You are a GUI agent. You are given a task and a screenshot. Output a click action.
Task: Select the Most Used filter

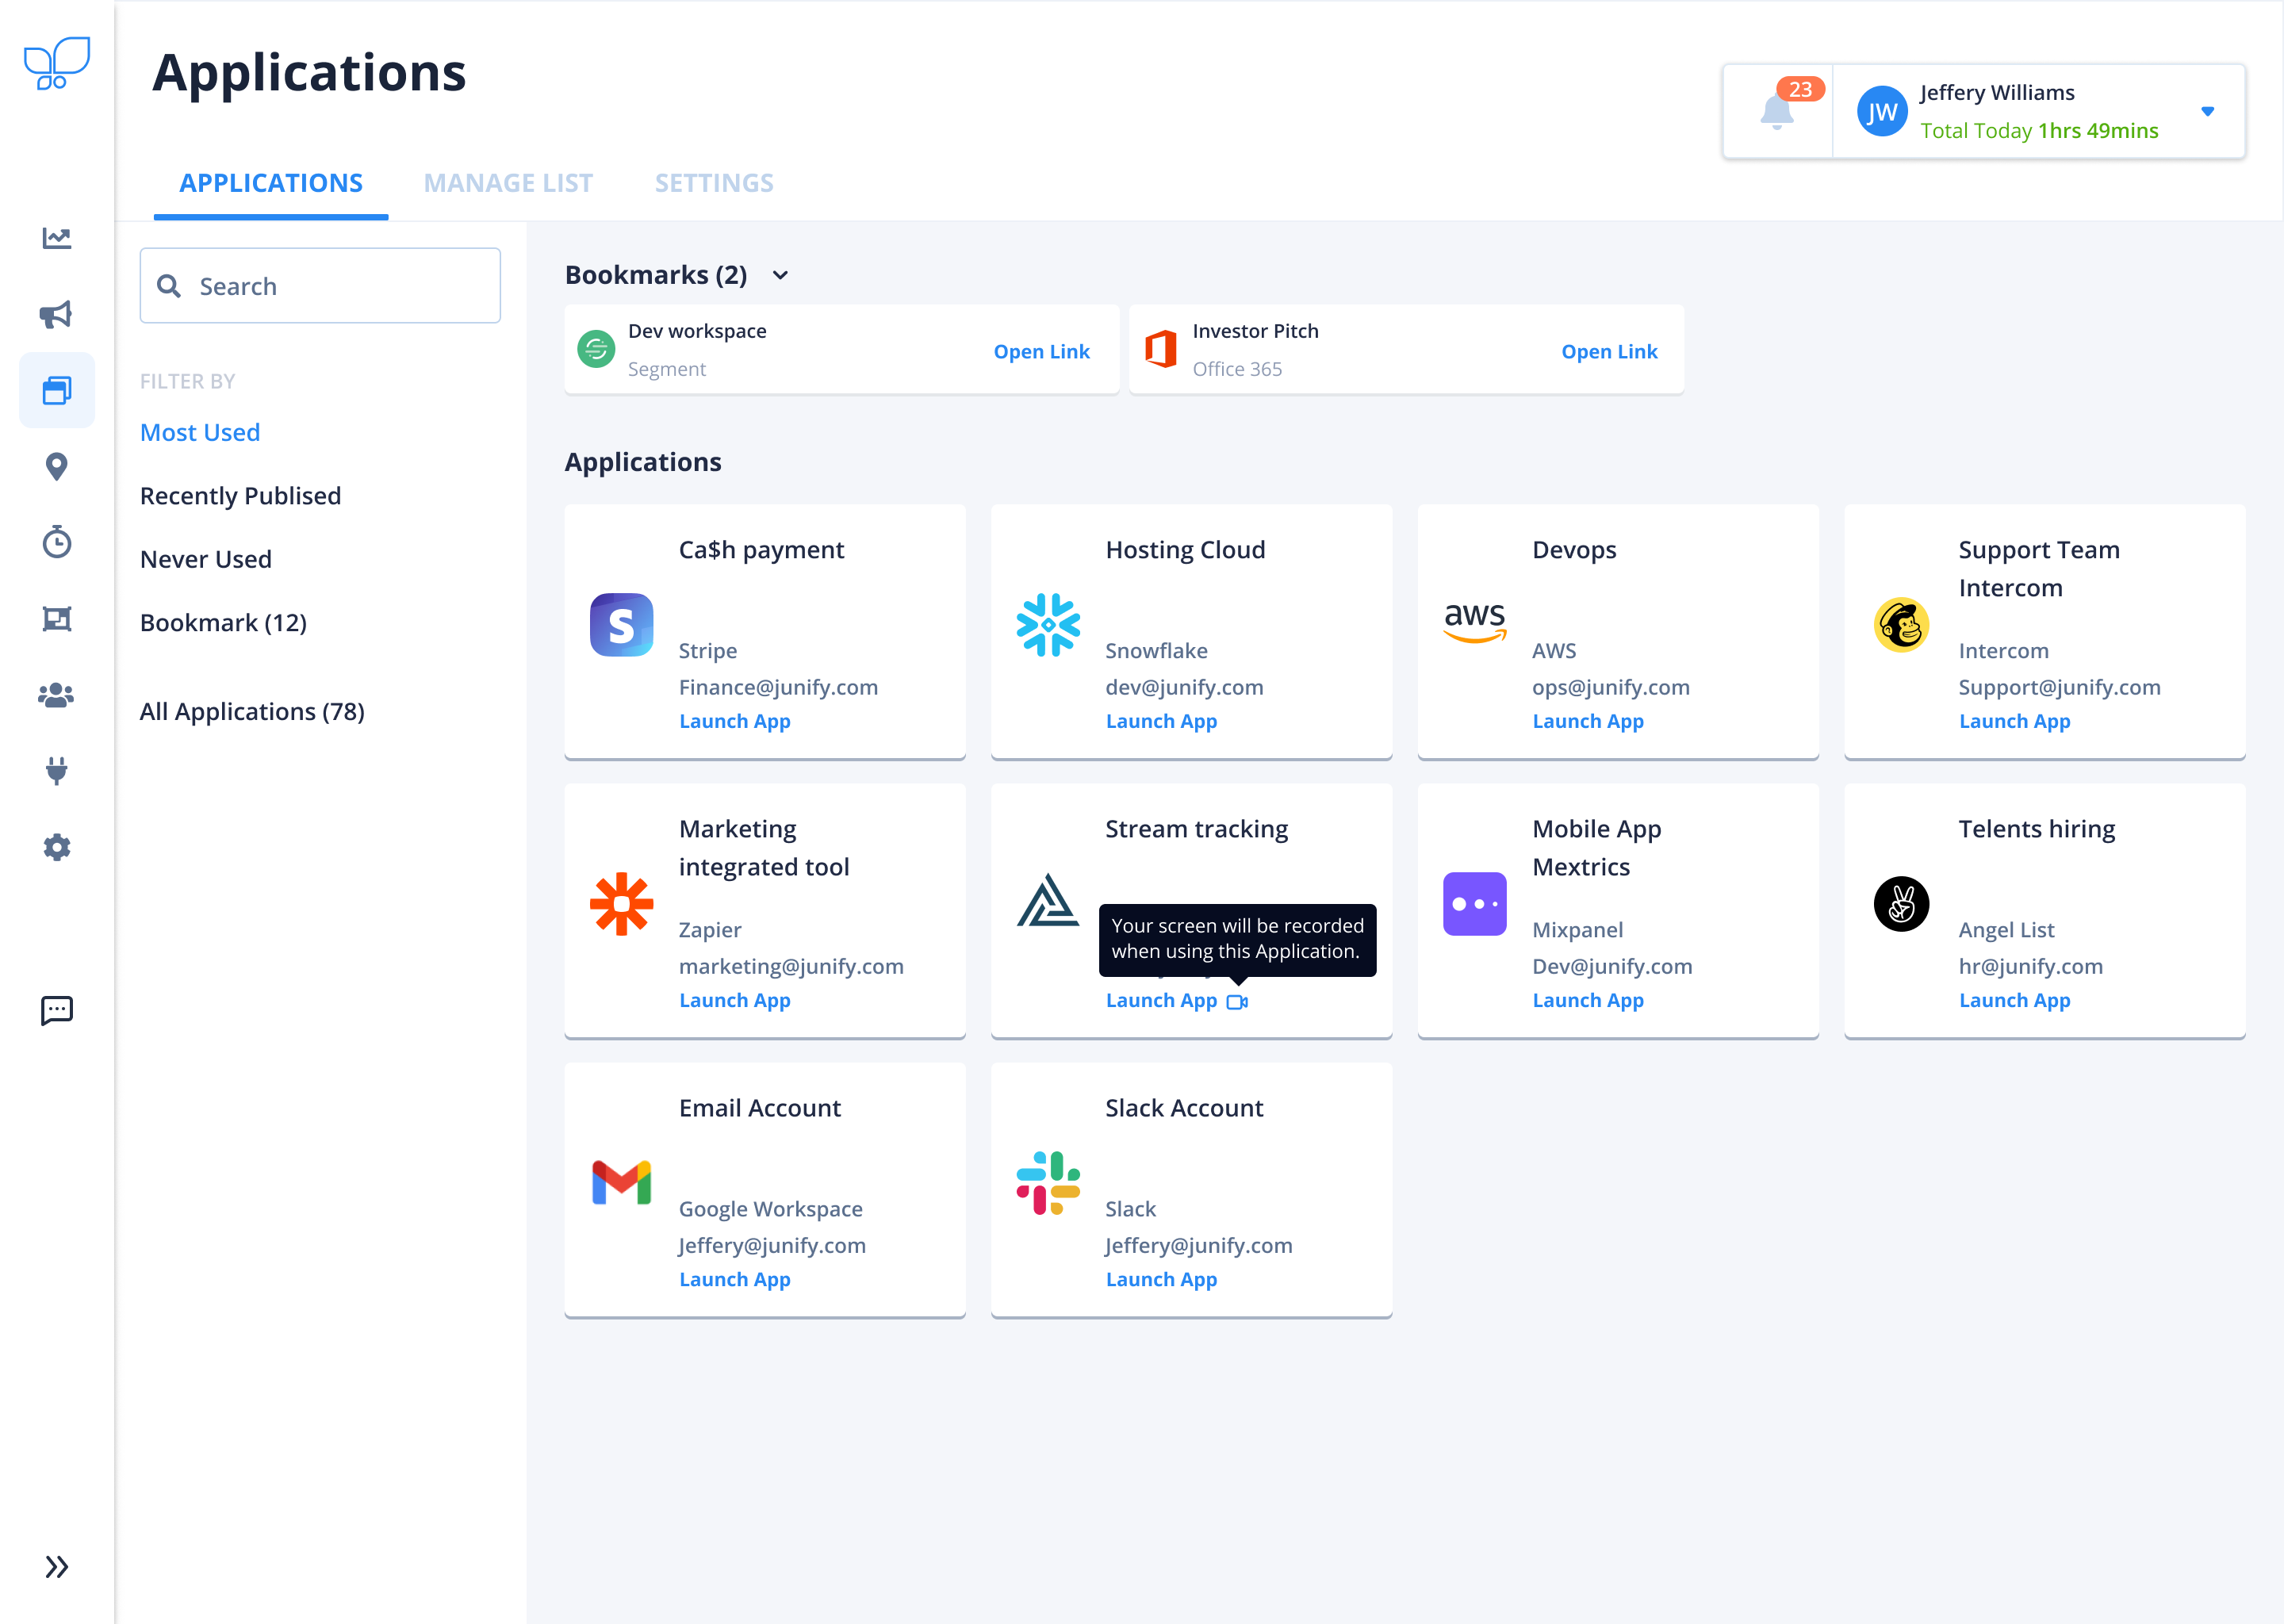201,431
